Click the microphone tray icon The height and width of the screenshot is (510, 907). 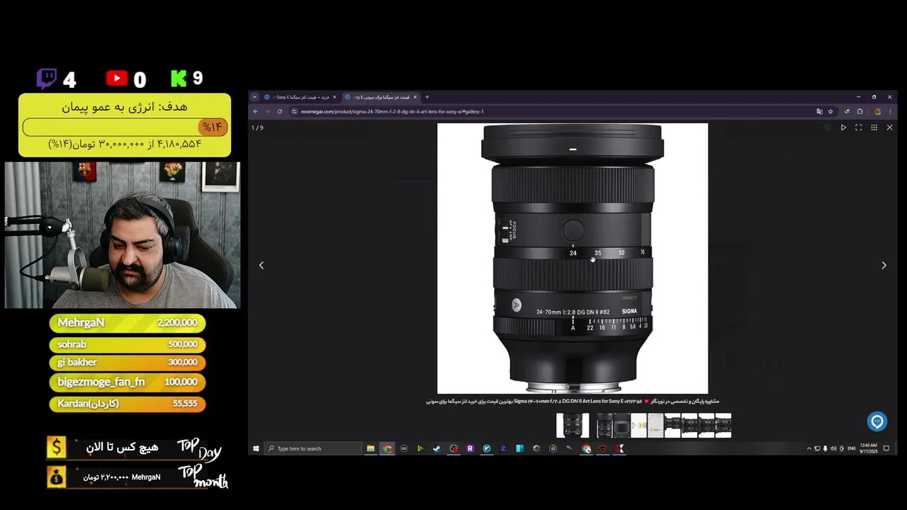pyautogui.click(x=825, y=448)
